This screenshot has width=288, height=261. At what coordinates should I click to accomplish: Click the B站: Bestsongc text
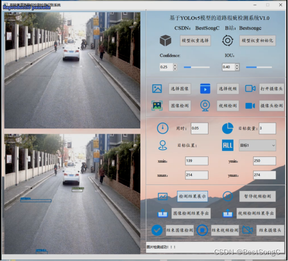tap(243, 28)
